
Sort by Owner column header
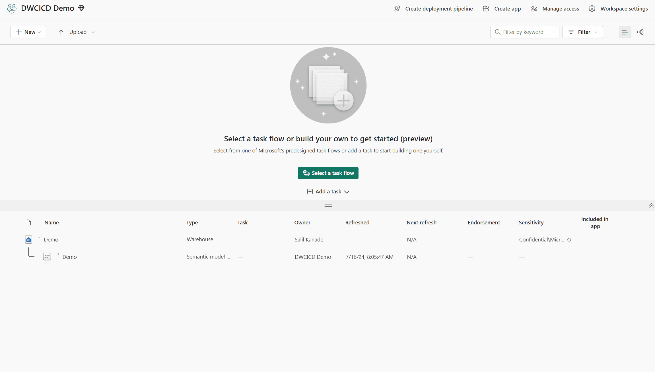click(x=302, y=222)
